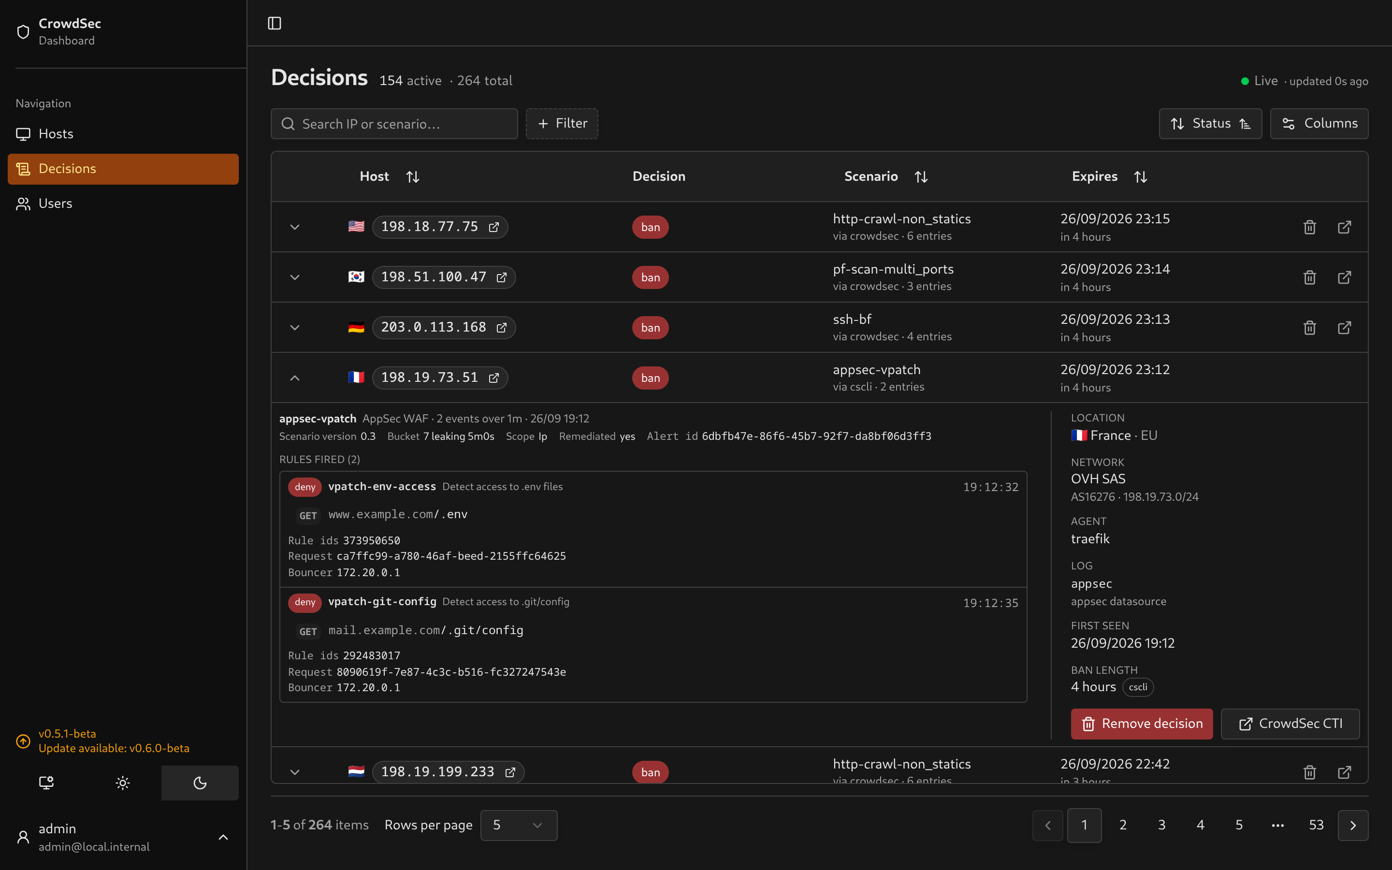
Task: Delete decision for 198.19.199.233
Action: (1310, 771)
